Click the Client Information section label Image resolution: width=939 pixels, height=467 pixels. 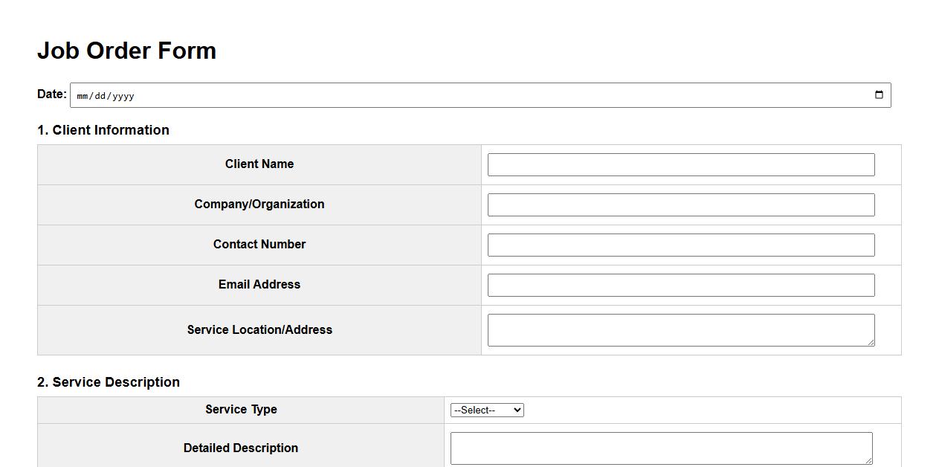tap(103, 129)
